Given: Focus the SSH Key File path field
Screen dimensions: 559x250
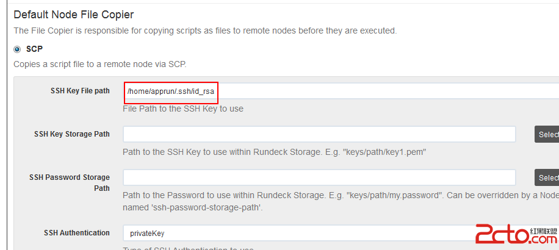Looking at the screenshot, I should pos(341,91).
